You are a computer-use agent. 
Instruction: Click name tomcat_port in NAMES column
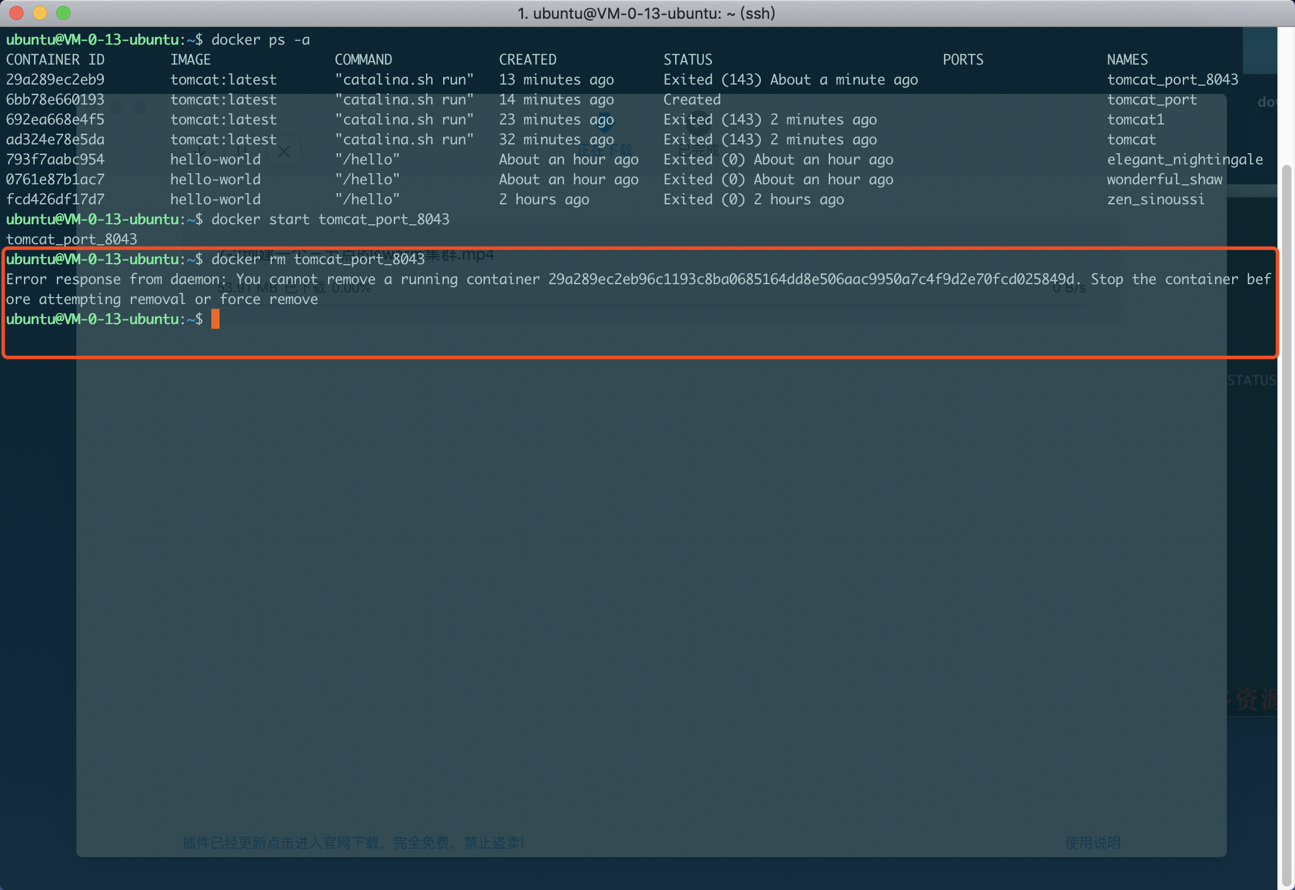(x=1152, y=99)
